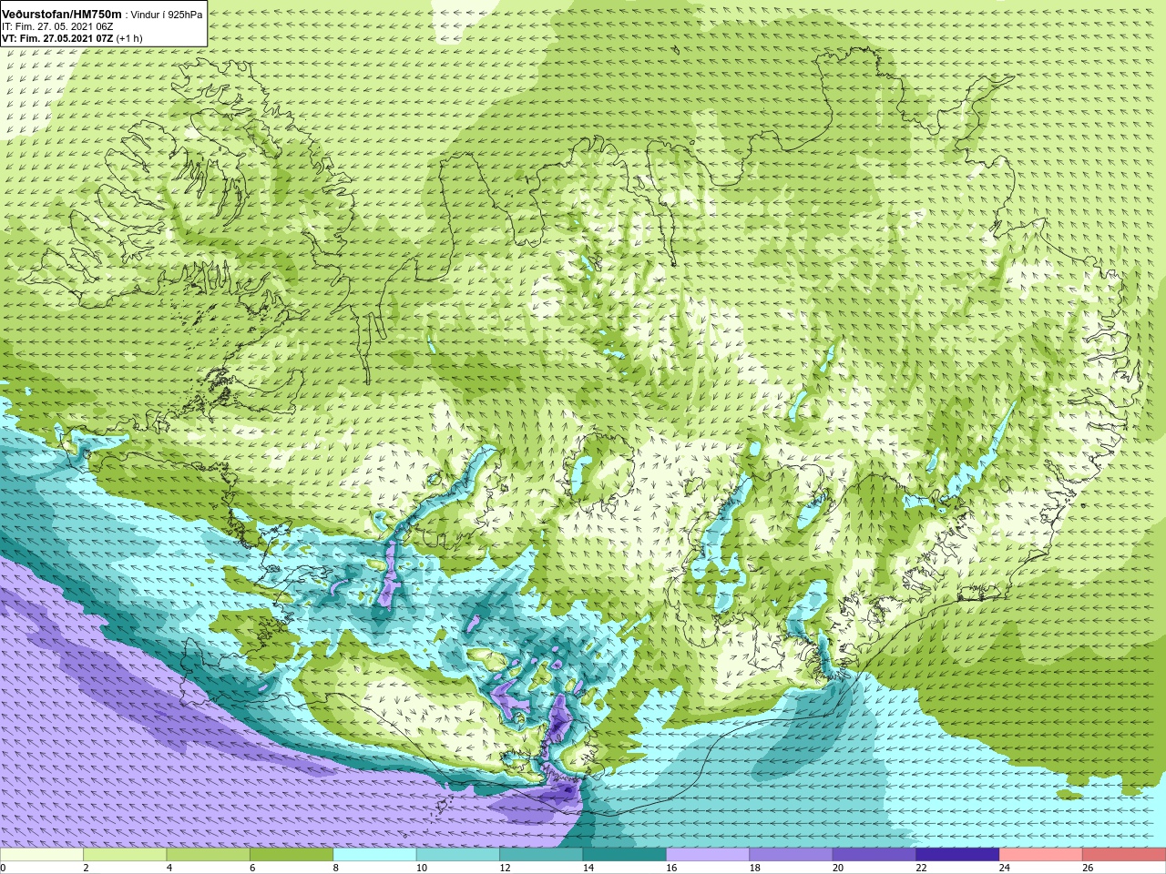Click the legend scale label '12'
The width and height of the screenshot is (1166, 874).
pyautogui.click(x=506, y=869)
